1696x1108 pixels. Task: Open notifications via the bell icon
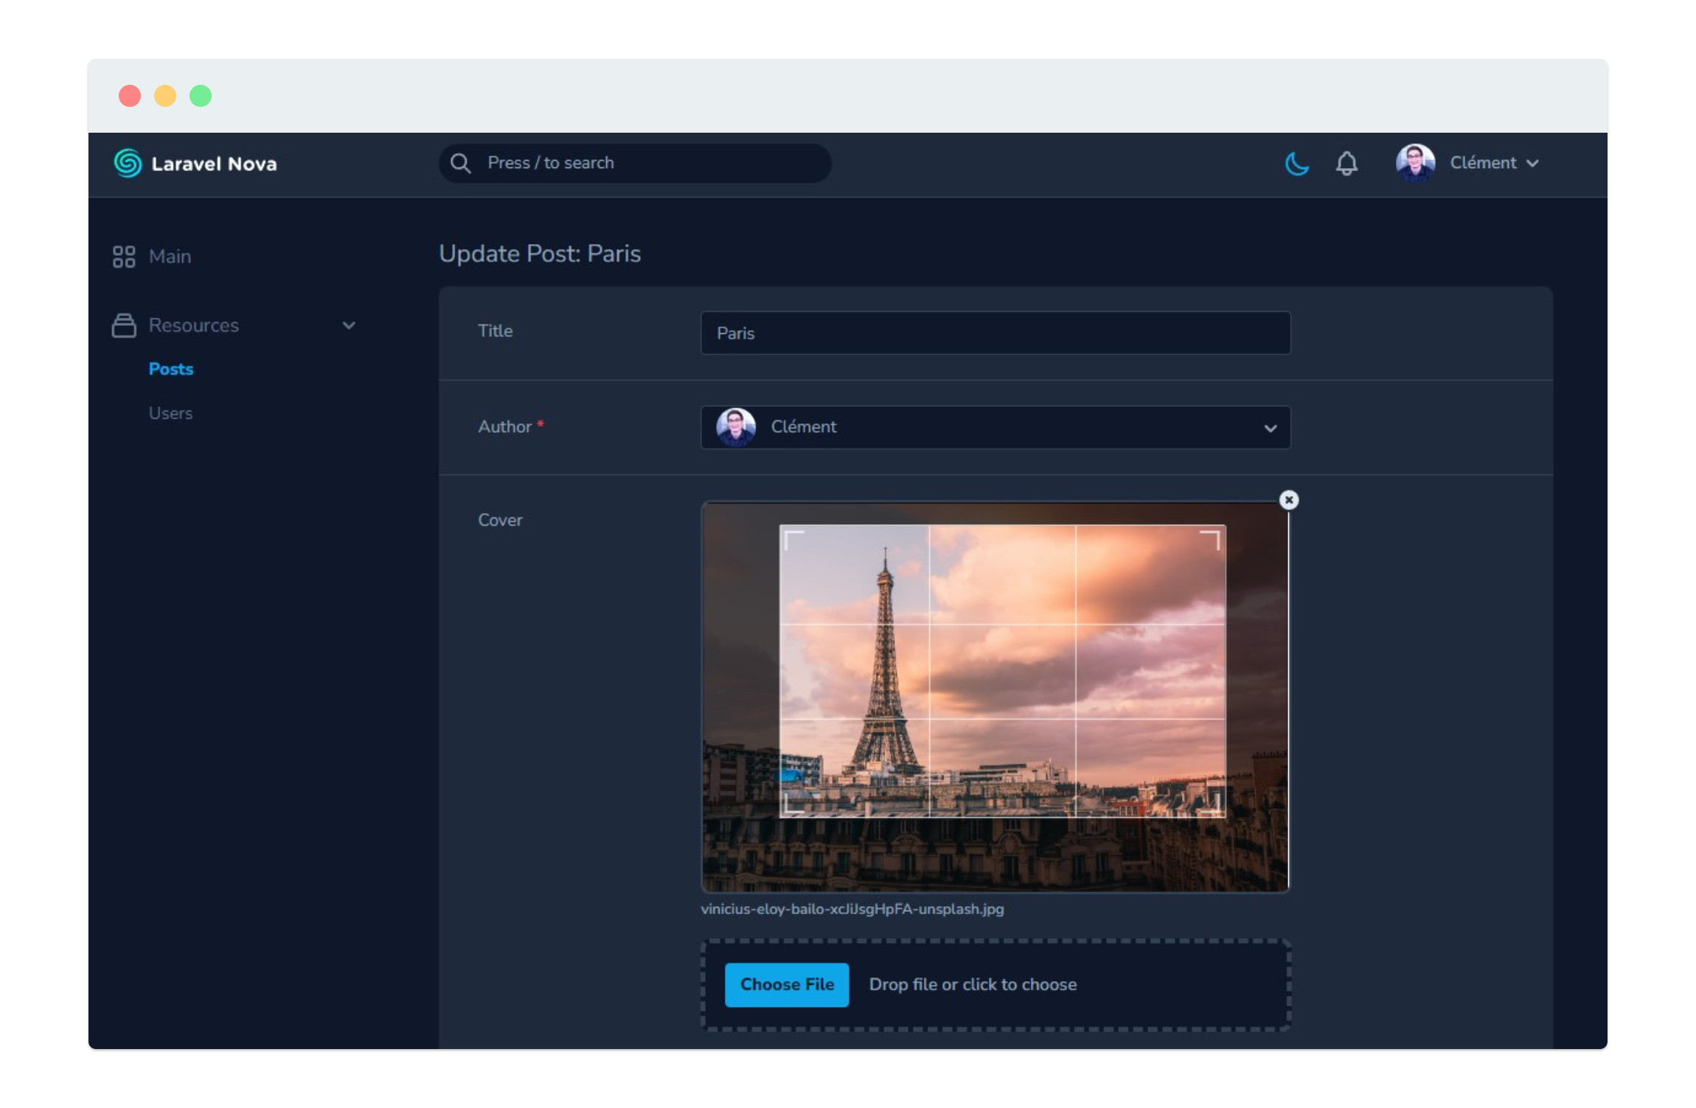click(x=1347, y=164)
